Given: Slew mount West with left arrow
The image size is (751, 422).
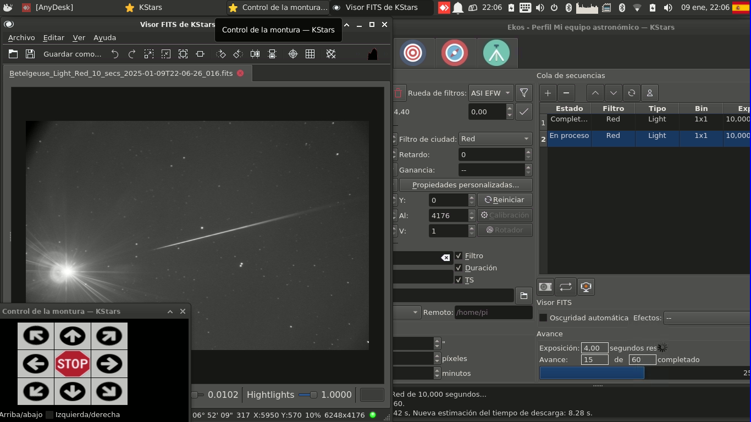Looking at the screenshot, I should tap(36, 364).
